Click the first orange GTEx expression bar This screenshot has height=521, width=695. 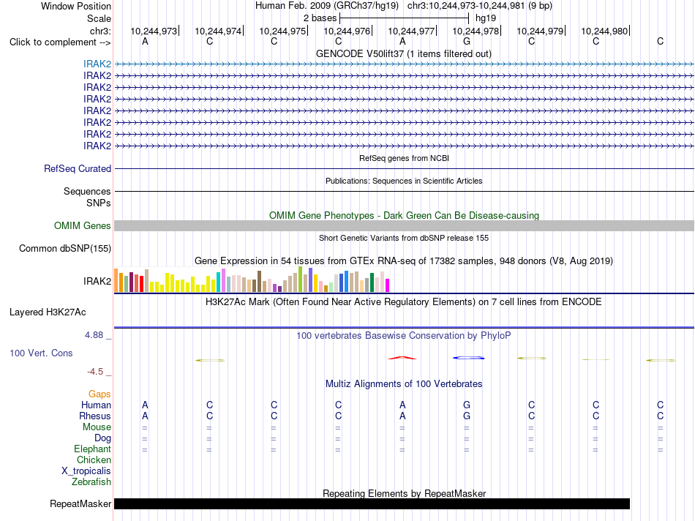point(116,280)
